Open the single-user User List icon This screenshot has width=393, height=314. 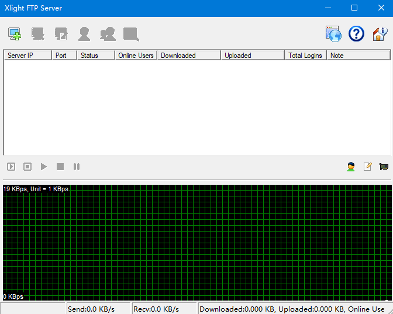84,34
